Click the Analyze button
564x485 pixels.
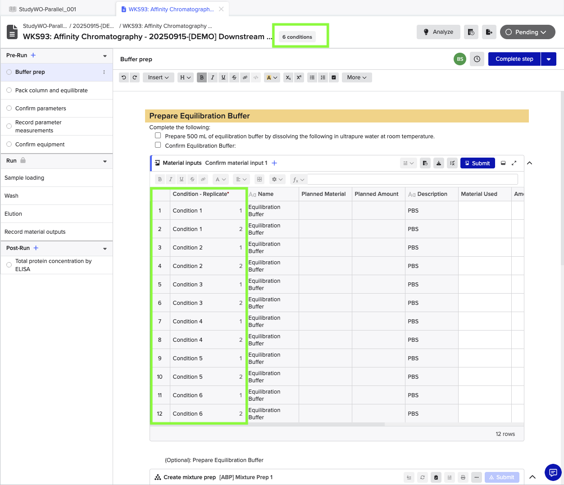coord(438,32)
